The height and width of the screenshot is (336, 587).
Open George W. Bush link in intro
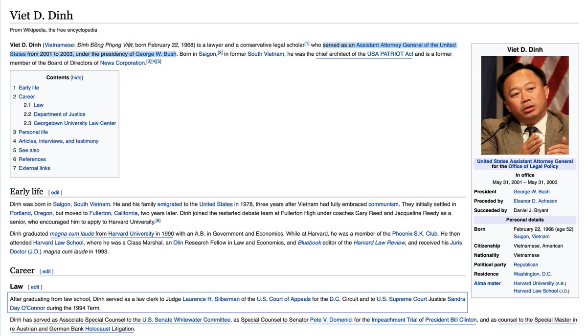(156, 54)
